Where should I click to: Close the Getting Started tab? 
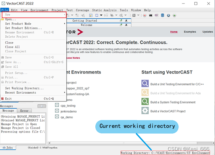[x=126, y=21]
